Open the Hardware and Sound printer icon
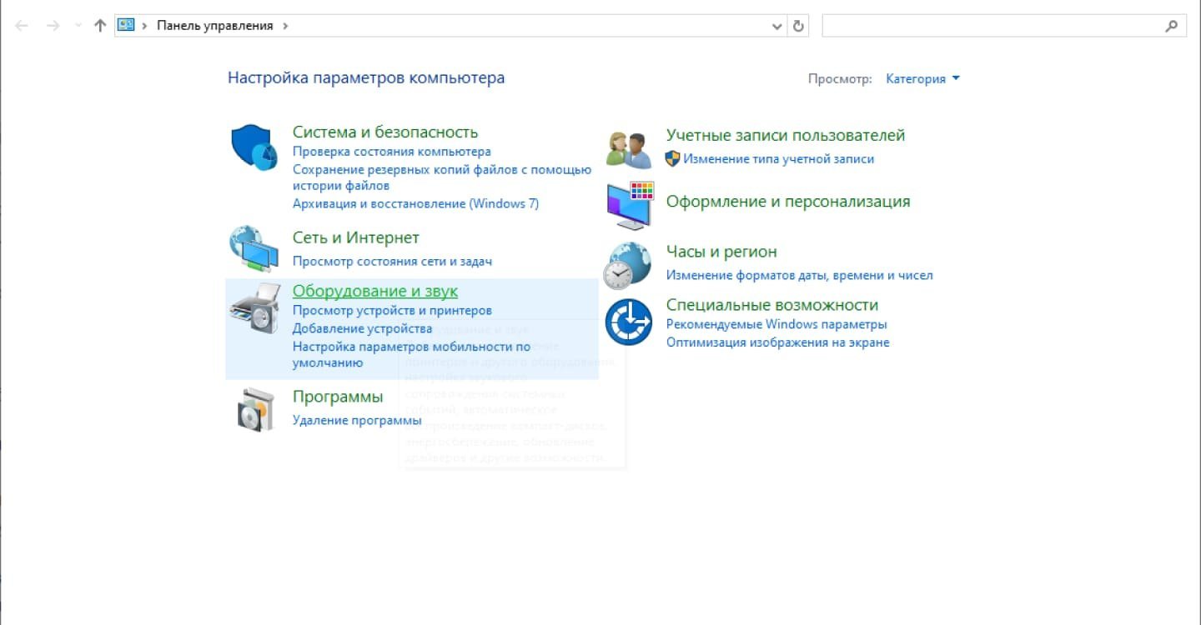1201x625 pixels. pyautogui.click(x=254, y=307)
